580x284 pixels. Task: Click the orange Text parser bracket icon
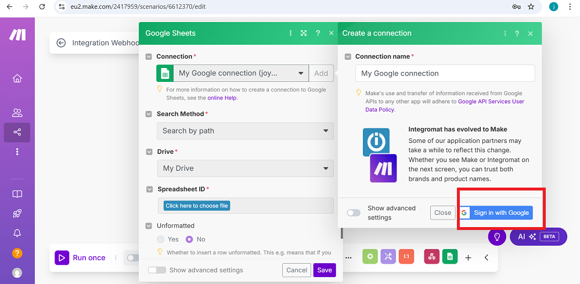(406, 256)
